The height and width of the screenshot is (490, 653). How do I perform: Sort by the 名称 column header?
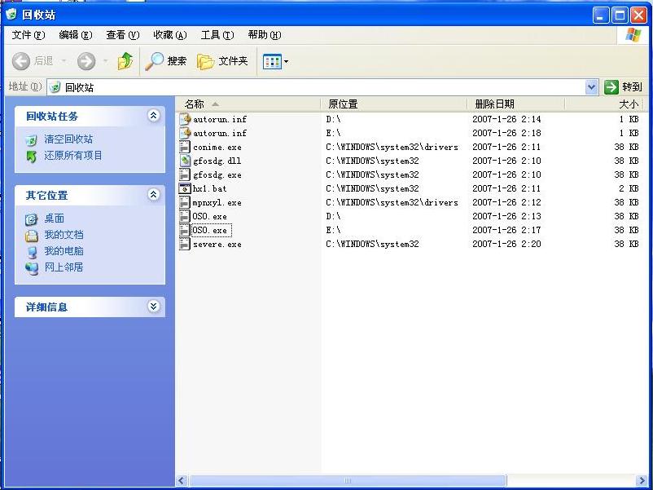(x=248, y=104)
